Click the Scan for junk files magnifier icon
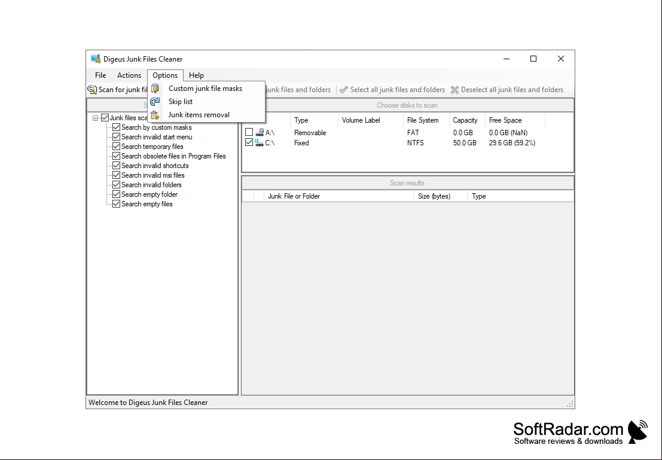This screenshot has width=662, height=460. (x=92, y=90)
